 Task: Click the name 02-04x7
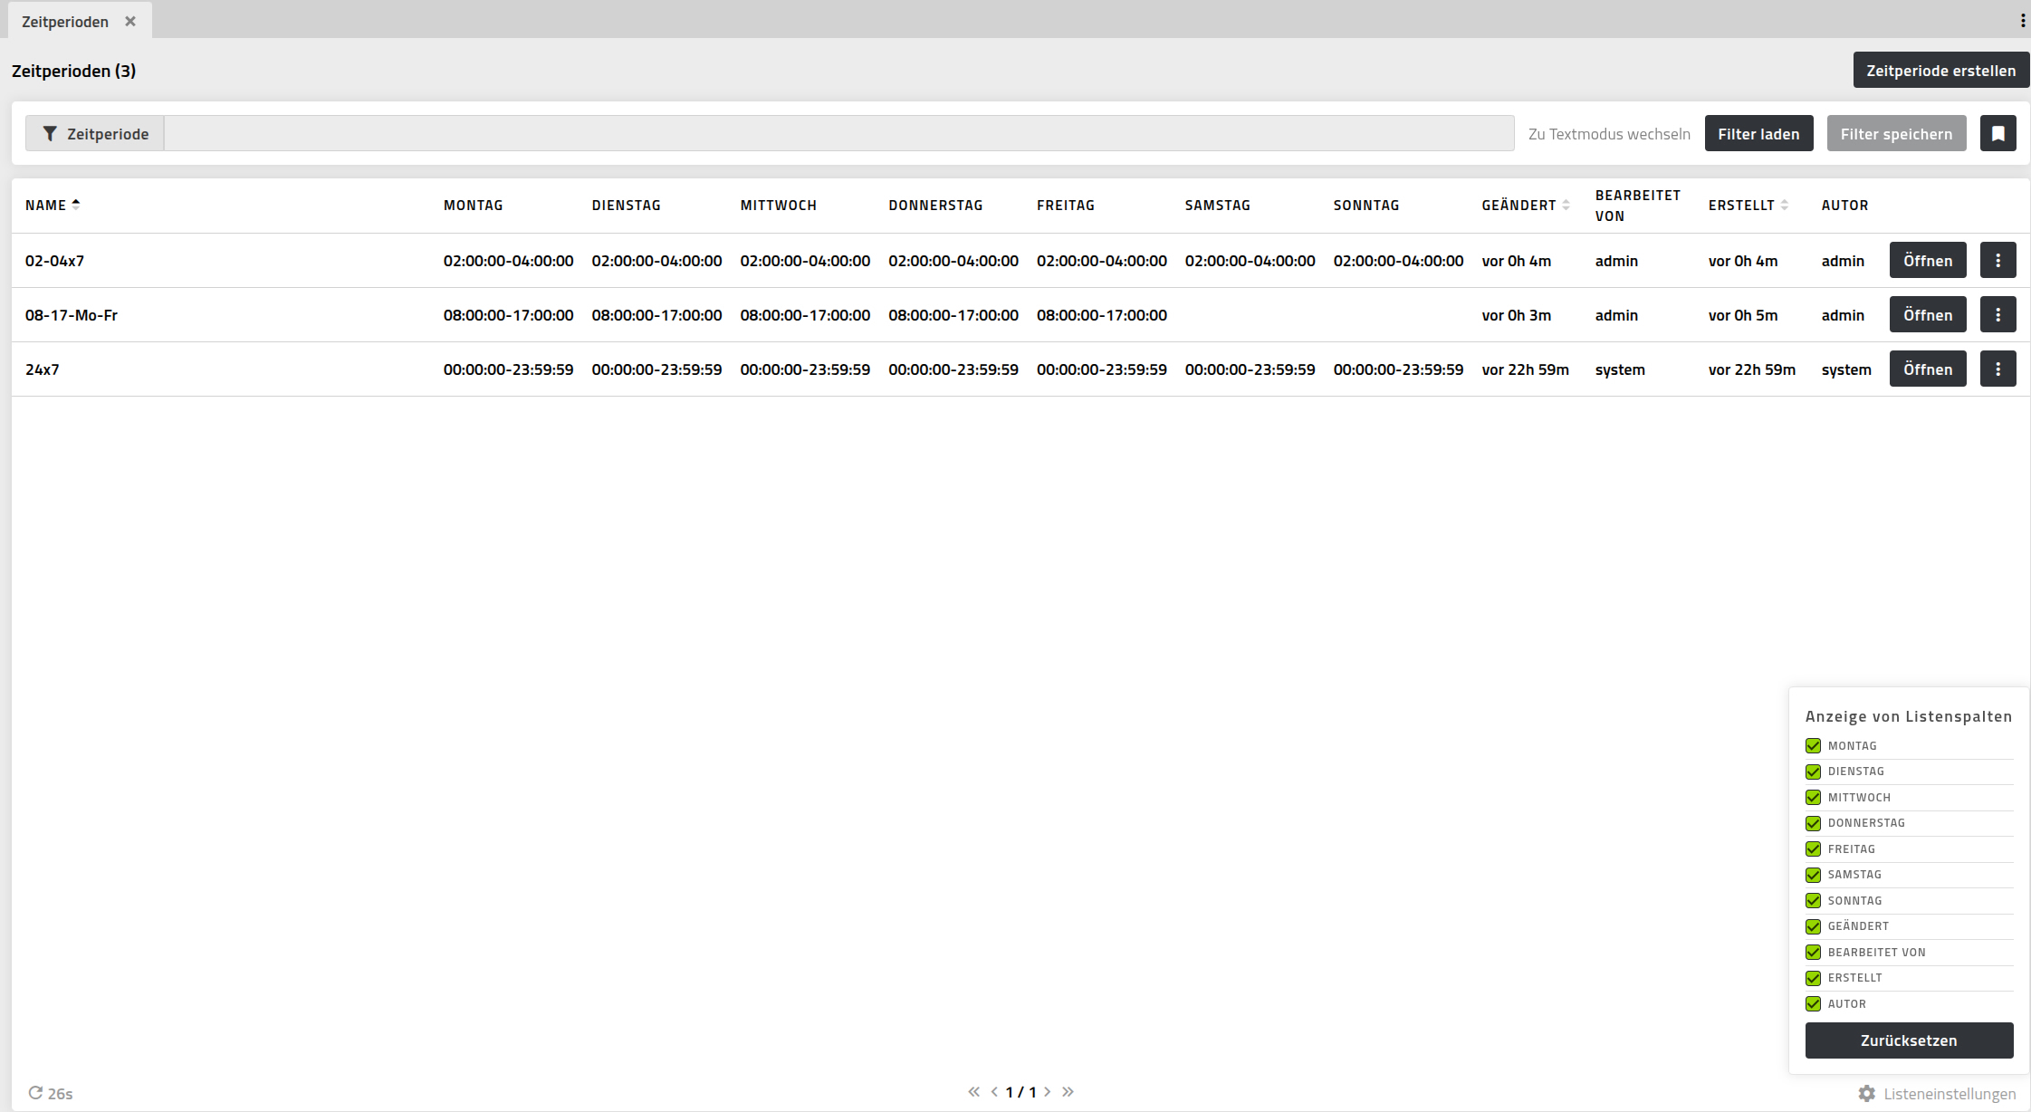pyautogui.click(x=54, y=261)
